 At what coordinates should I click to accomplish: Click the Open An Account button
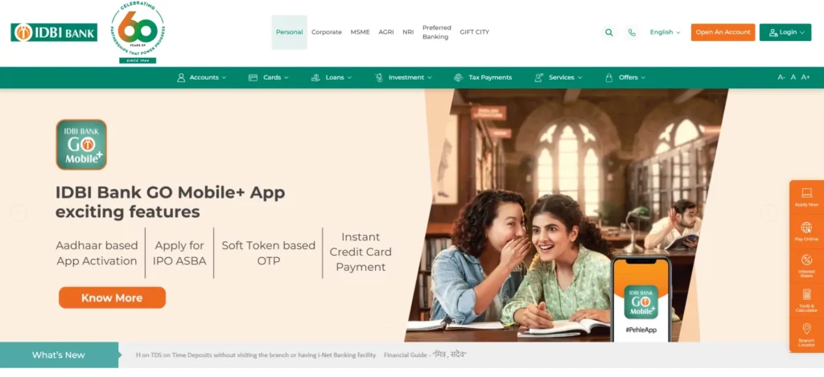point(723,32)
